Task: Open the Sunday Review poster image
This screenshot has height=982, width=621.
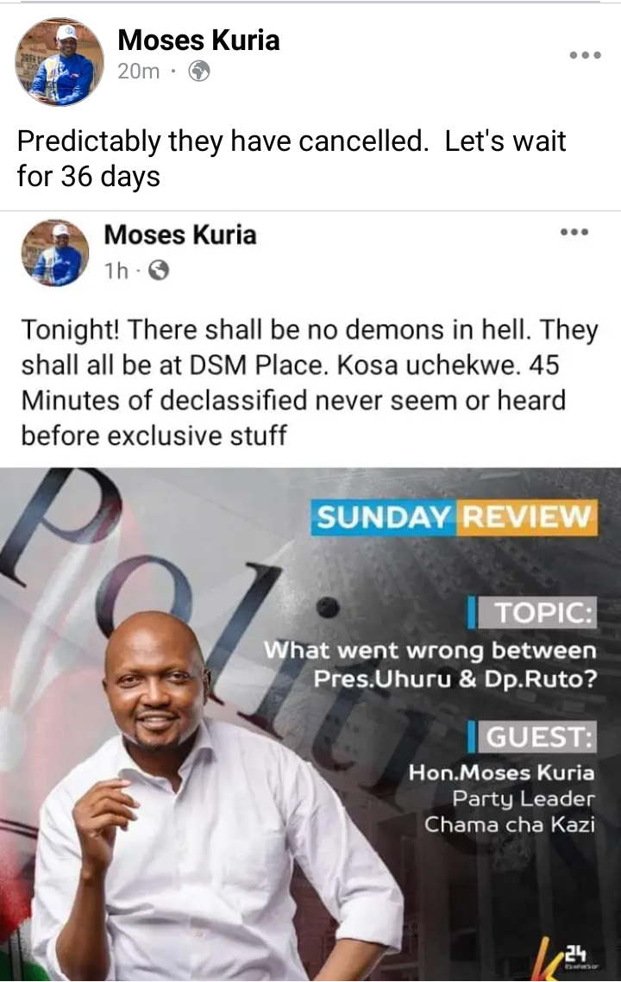Action: (310, 724)
